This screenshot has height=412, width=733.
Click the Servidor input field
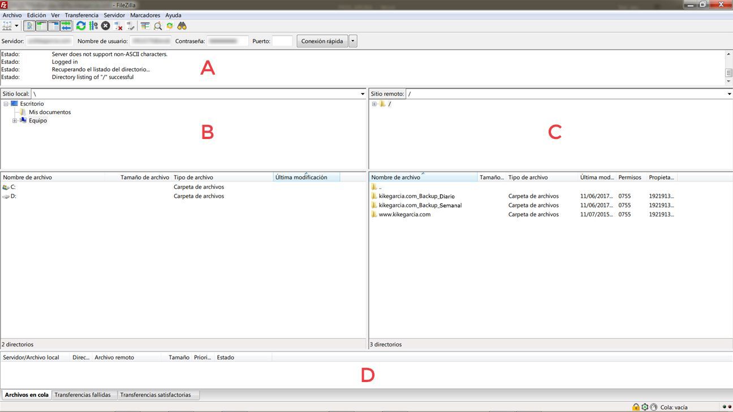click(x=50, y=41)
